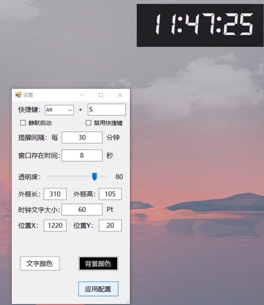Open the Alt modifier key dropdown
This screenshot has width=264, height=305.
pyautogui.click(x=59, y=110)
